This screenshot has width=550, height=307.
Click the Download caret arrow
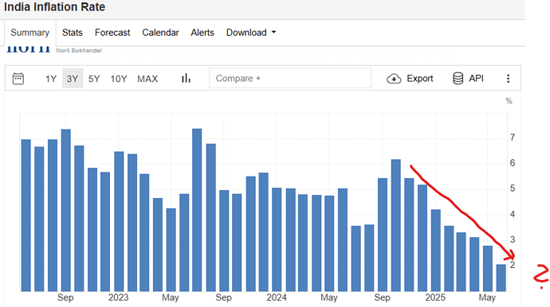point(274,32)
